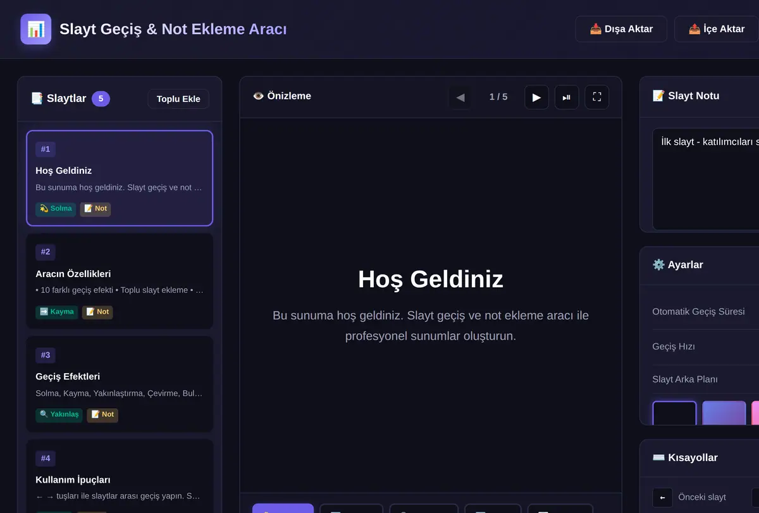Click the Kayma transition tag on slide 2
This screenshot has height=513, width=759.
tap(56, 312)
